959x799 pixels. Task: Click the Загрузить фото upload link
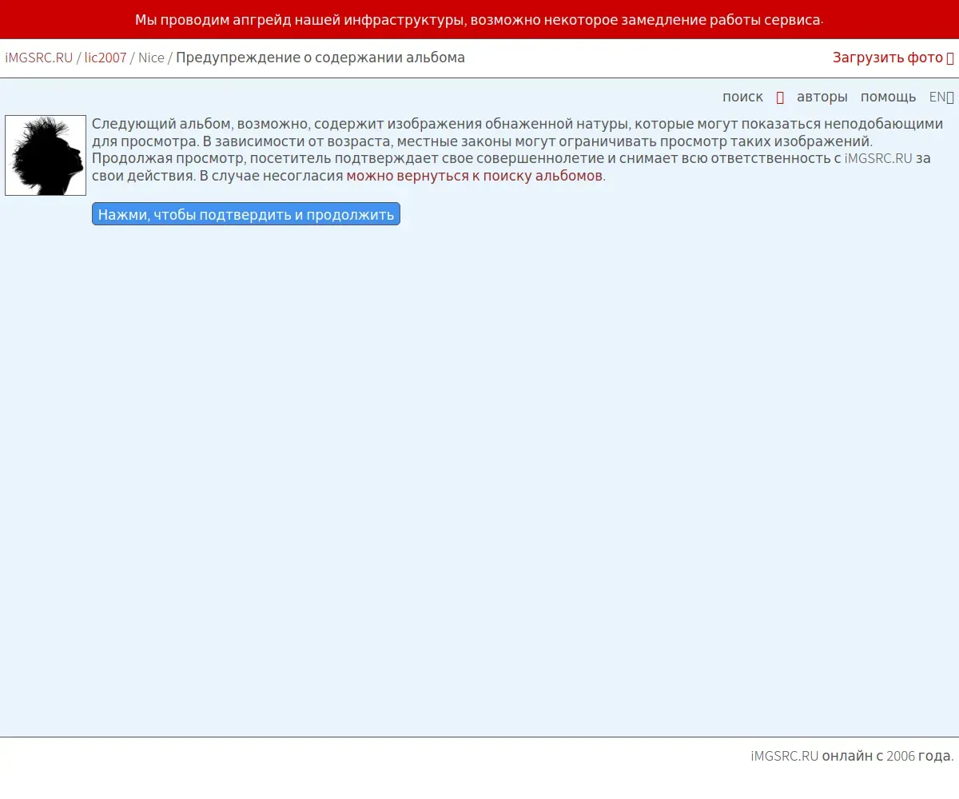pyautogui.click(x=893, y=58)
